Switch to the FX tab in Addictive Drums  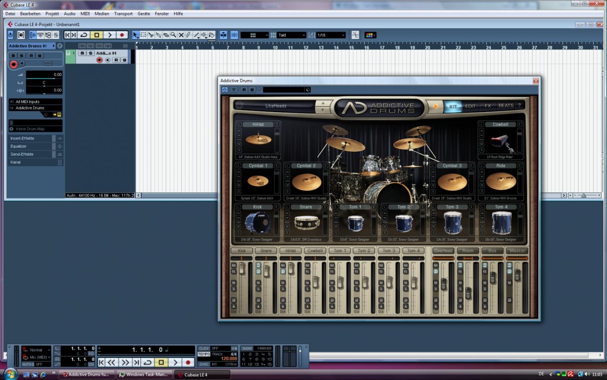pyautogui.click(x=488, y=106)
